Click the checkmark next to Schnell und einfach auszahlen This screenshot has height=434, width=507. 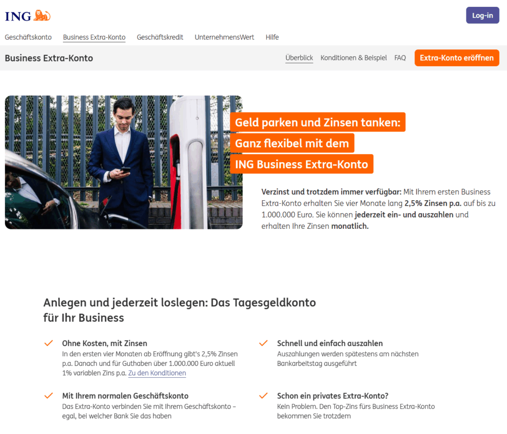click(x=263, y=343)
